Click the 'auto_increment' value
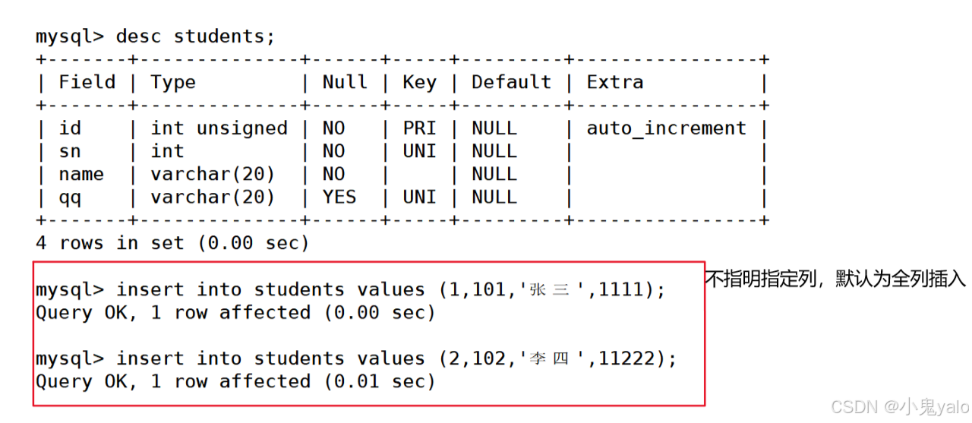Screen dimensions: 972x423 [666, 128]
